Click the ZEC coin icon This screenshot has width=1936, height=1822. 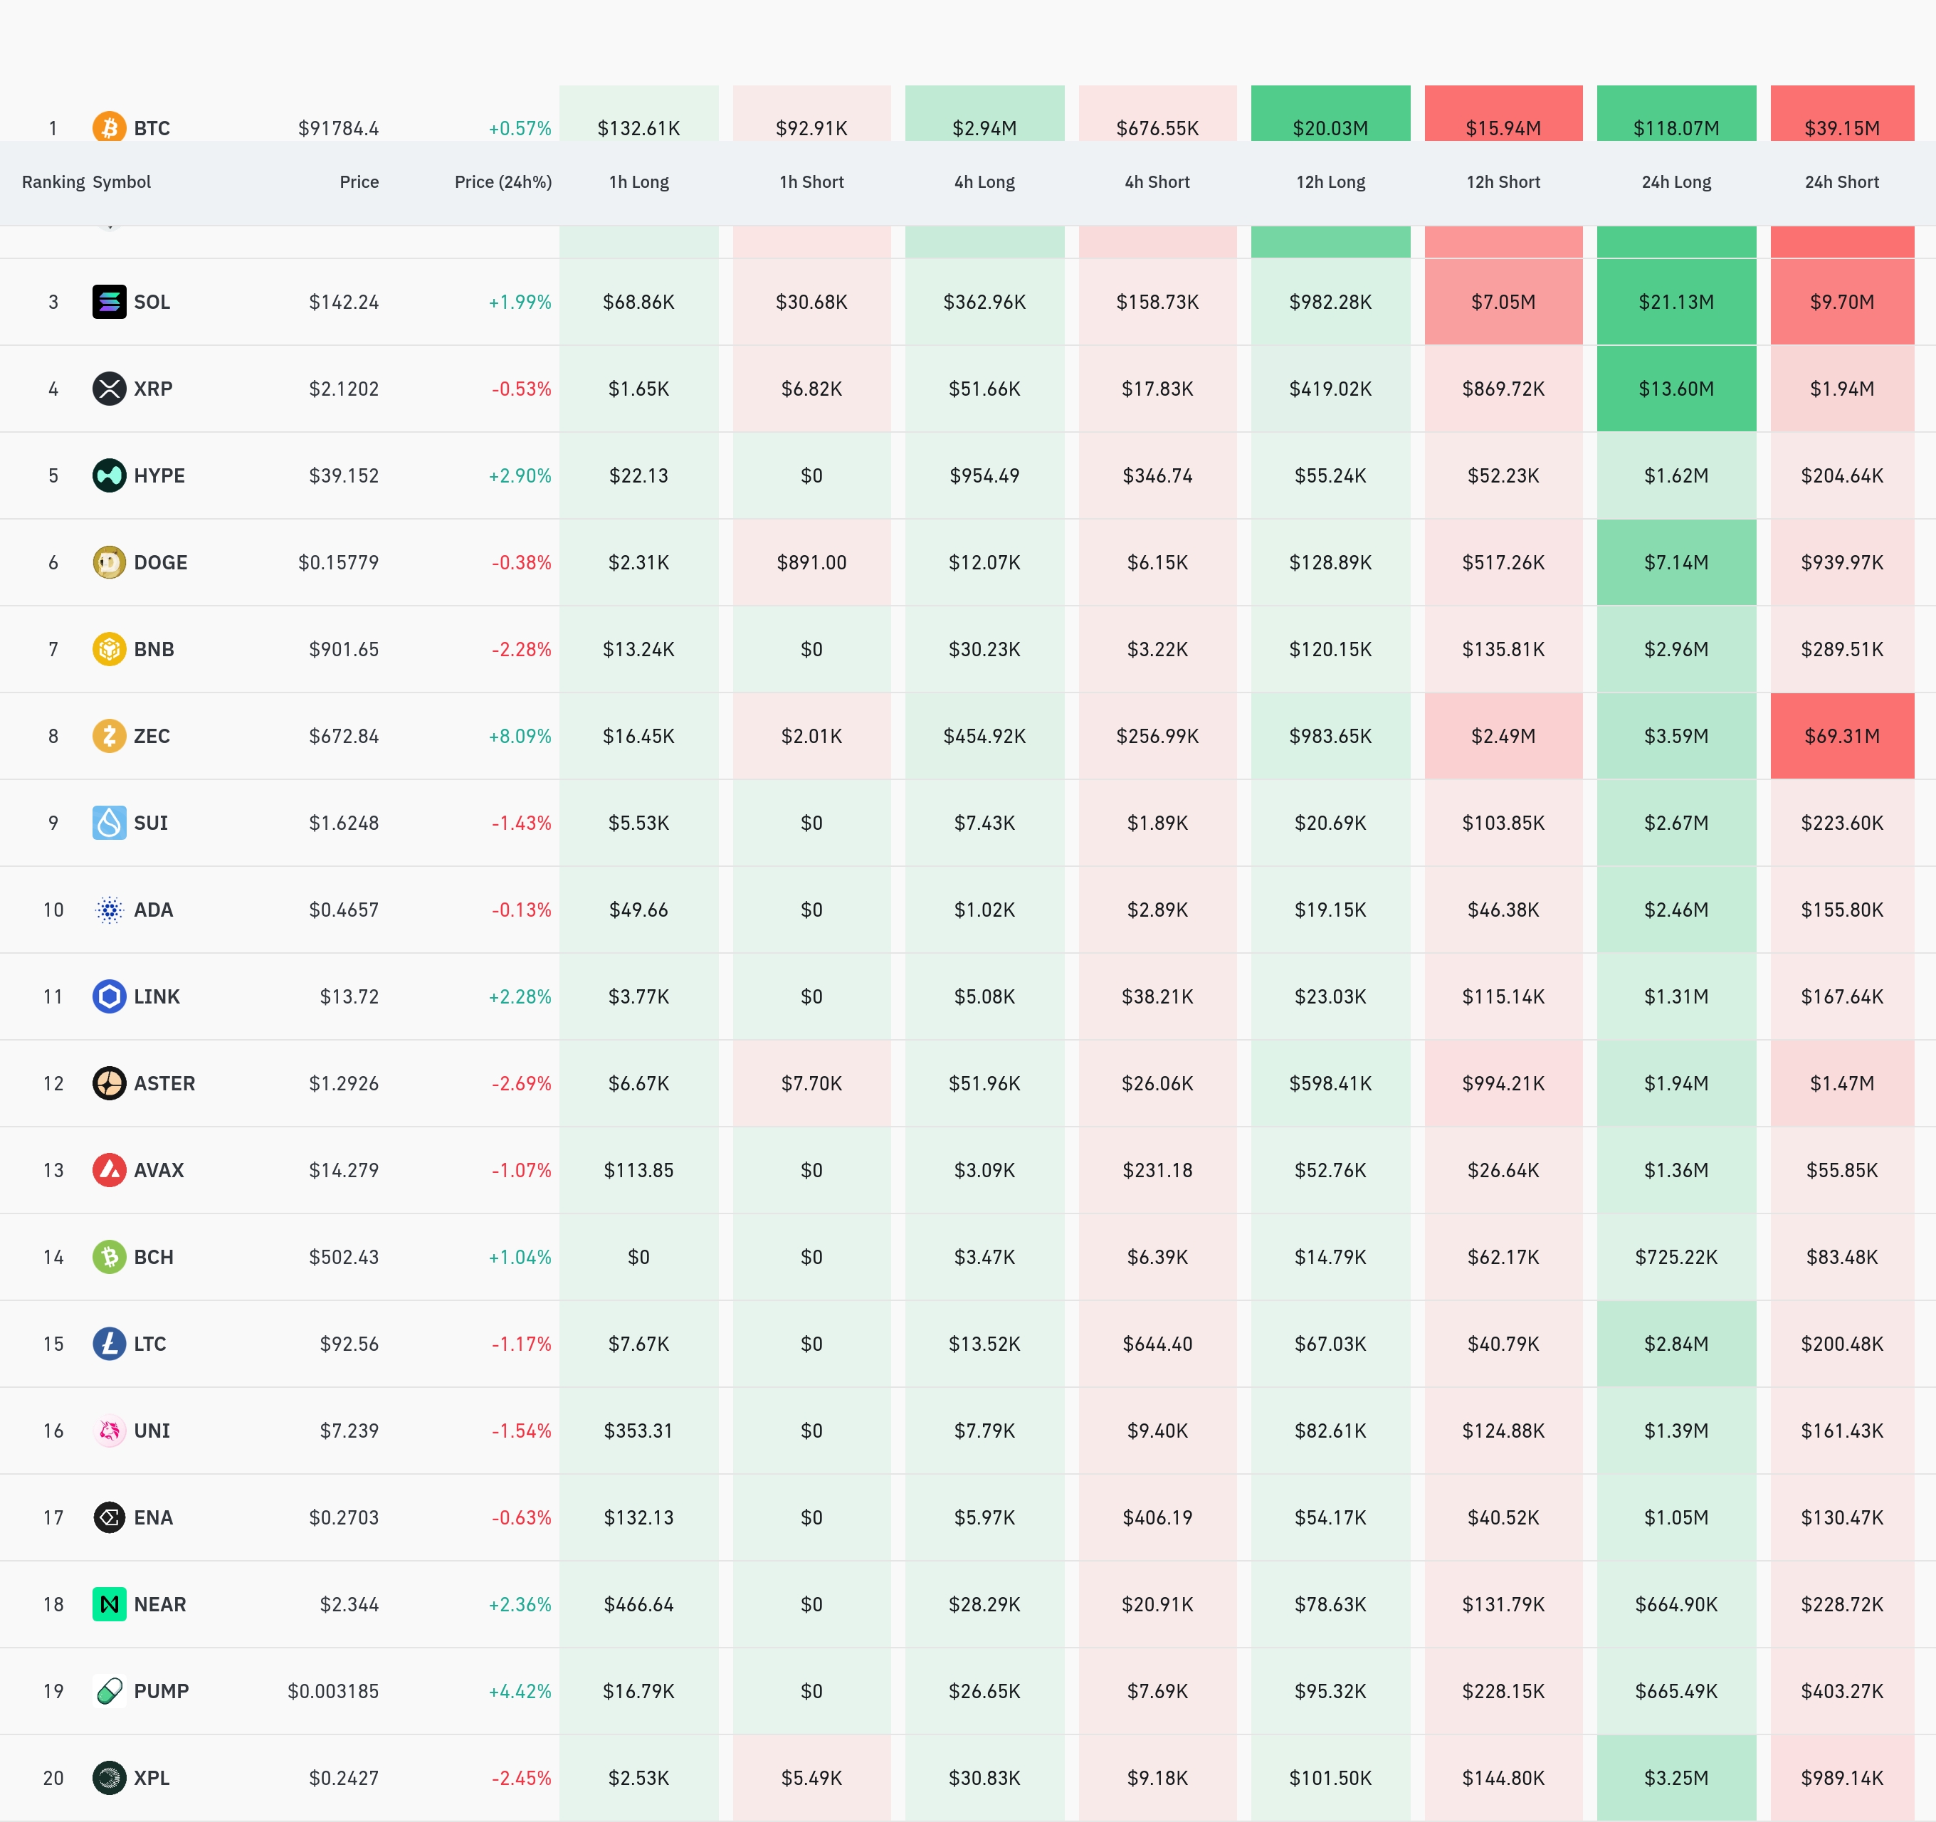[109, 736]
